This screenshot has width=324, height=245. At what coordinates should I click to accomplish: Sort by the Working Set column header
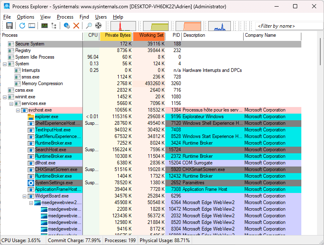tap(149, 36)
